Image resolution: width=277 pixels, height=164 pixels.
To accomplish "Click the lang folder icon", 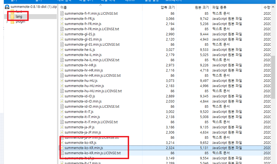I will point(12,17).
